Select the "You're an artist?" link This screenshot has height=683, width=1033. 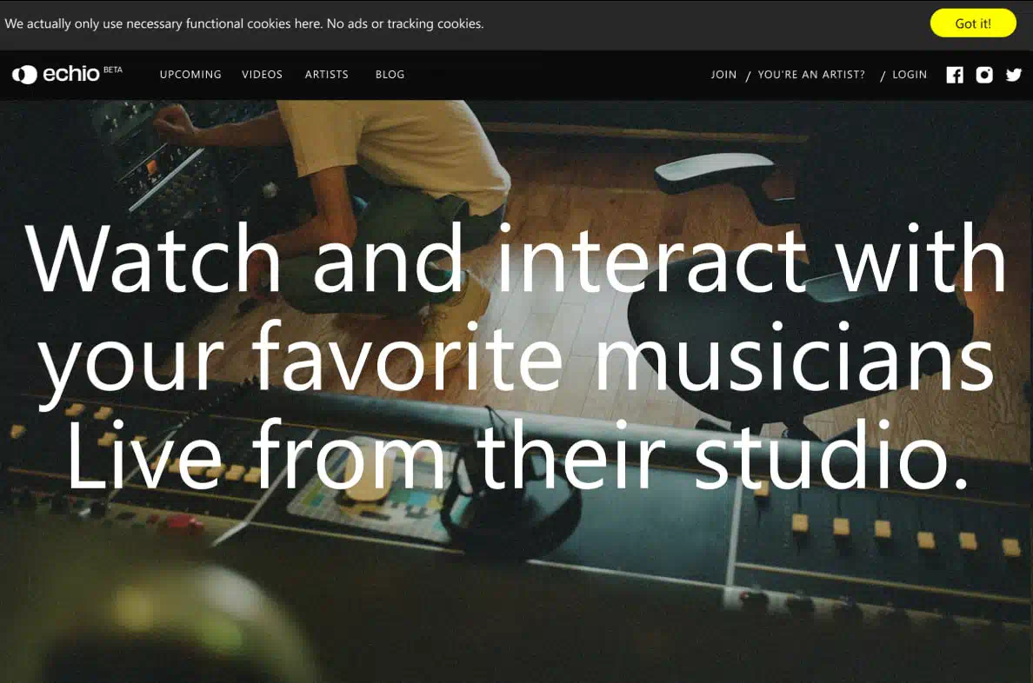811,75
